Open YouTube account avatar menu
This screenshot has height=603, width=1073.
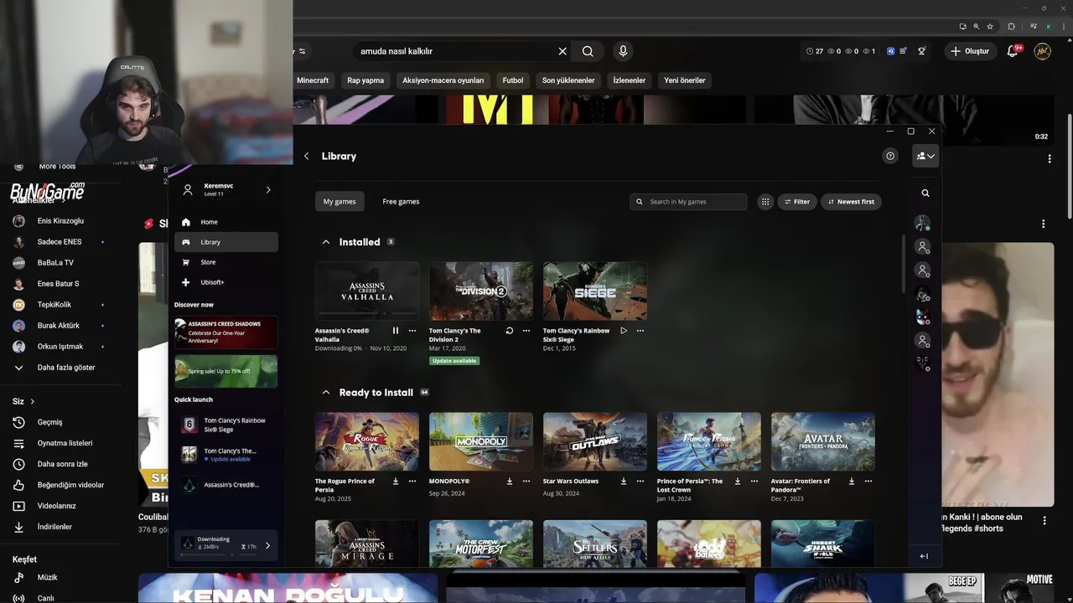pyautogui.click(x=1043, y=51)
